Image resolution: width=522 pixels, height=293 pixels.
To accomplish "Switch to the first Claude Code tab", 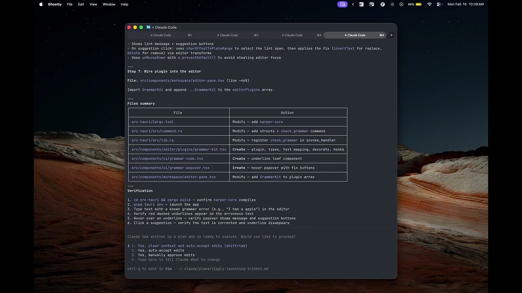I will tap(160, 35).
